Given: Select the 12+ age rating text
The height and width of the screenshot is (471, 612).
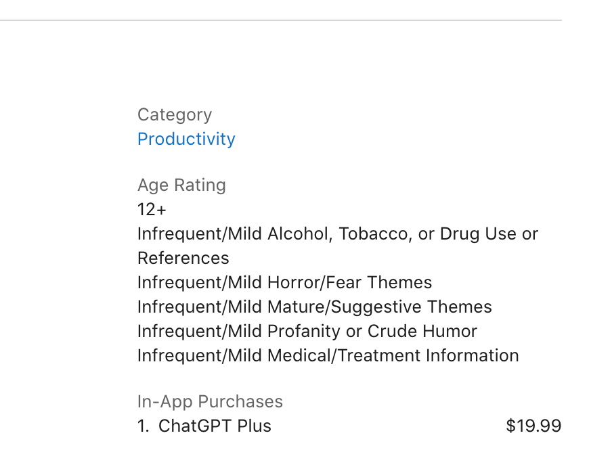Looking at the screenshot, I should (x=152, y=209).
